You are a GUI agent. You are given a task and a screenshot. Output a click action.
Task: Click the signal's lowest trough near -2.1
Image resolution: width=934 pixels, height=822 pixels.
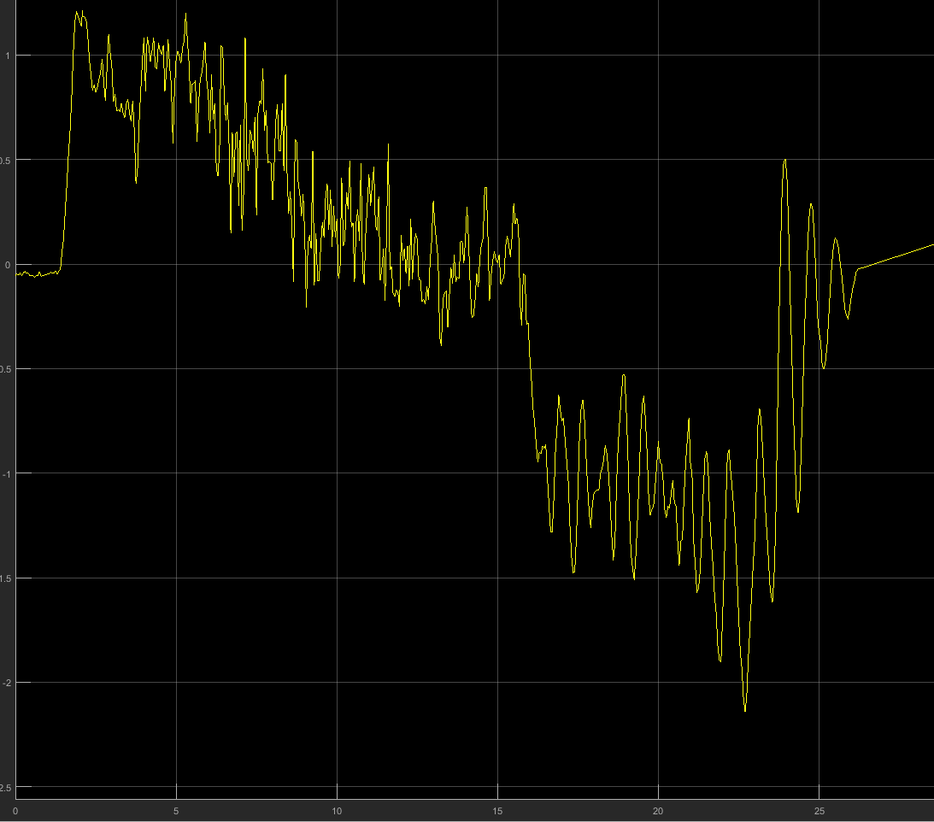coord(745,710)
